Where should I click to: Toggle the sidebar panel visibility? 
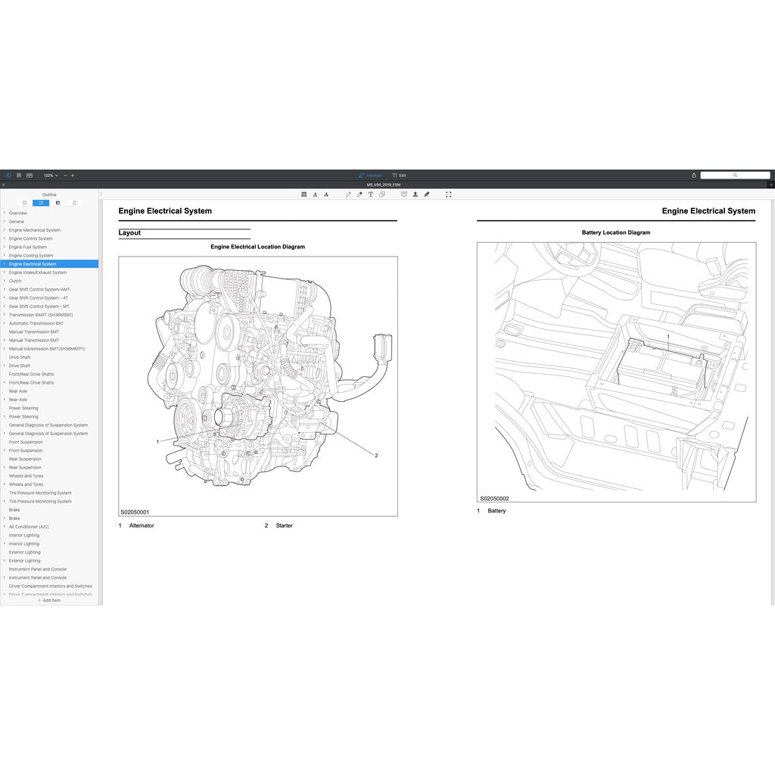pyautogui.click(x=8, y=175)
